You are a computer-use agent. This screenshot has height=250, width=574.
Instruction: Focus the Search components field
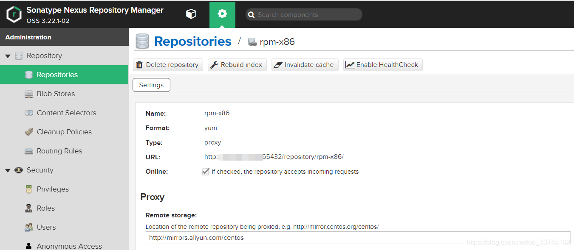point(304,15)
